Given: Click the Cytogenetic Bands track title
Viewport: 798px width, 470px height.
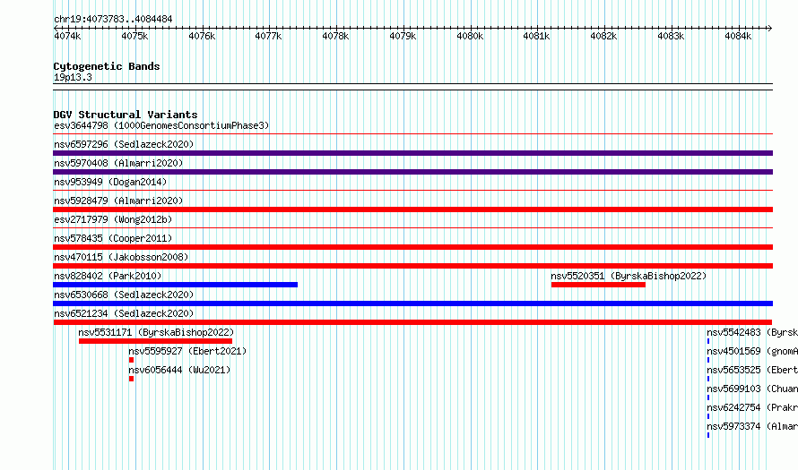Looking at the screenshot, I should click(x=107, y=66).
